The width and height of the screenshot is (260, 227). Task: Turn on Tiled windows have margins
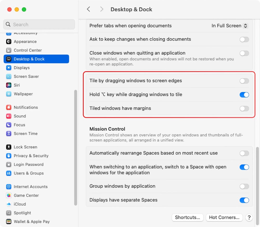coord(244,109)
